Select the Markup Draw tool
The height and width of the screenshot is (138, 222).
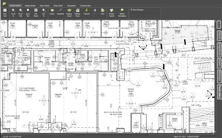coord(77,13)
